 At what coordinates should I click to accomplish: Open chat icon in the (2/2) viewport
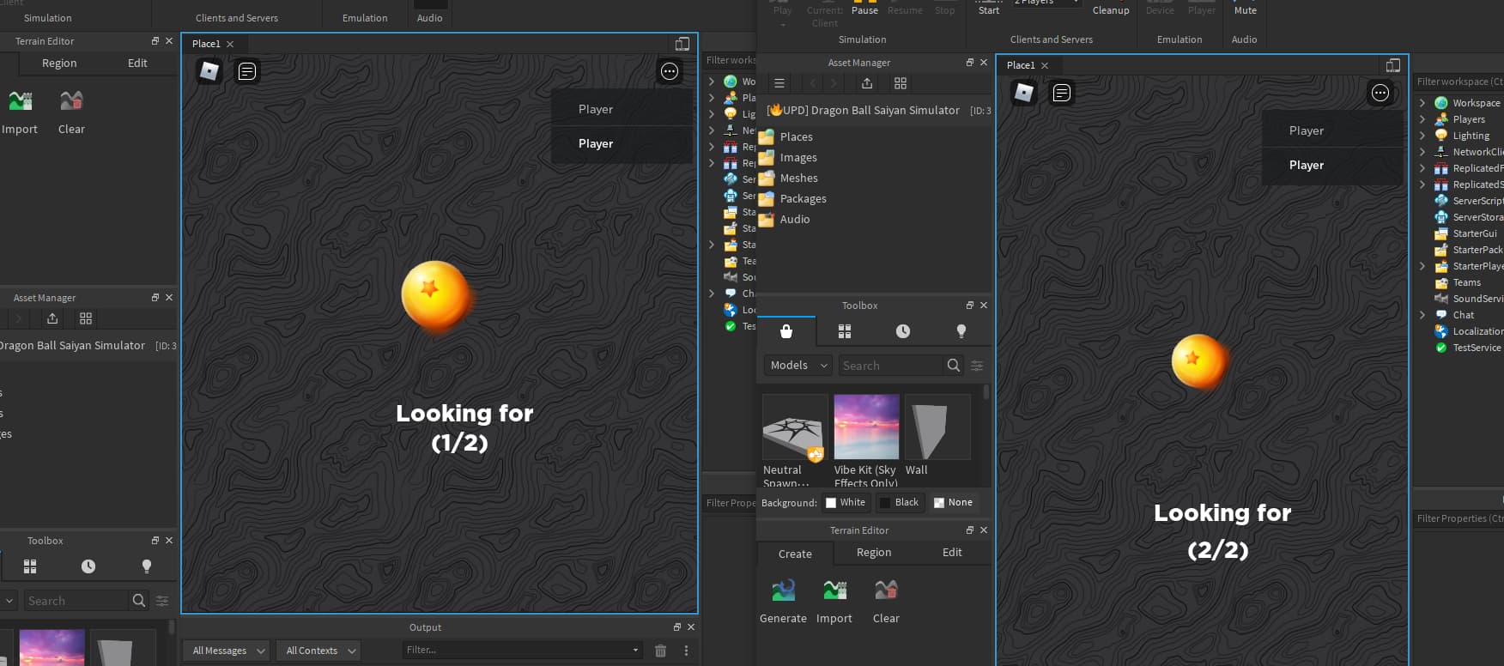[x=1062, y=93]
